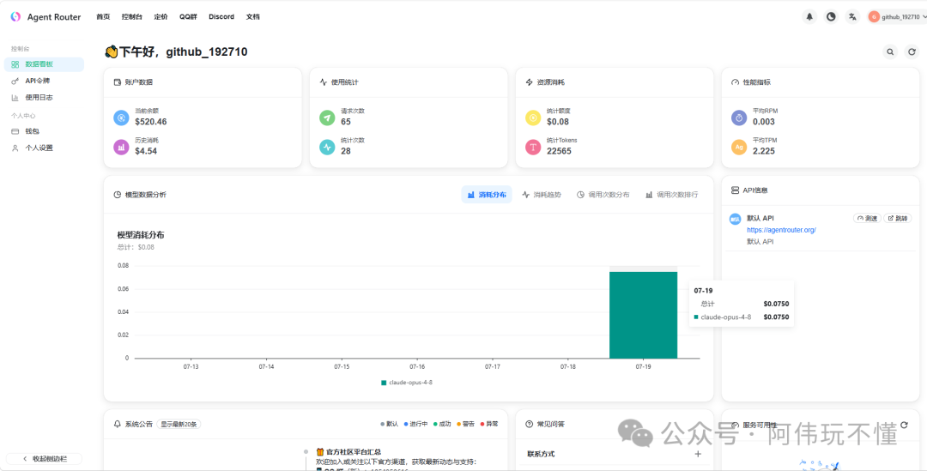Switch to 消耗趋势 chart tab
Image resolution: width=927 pixels, height=471 pixels.
pyautogui.click(x=542, y=195)
